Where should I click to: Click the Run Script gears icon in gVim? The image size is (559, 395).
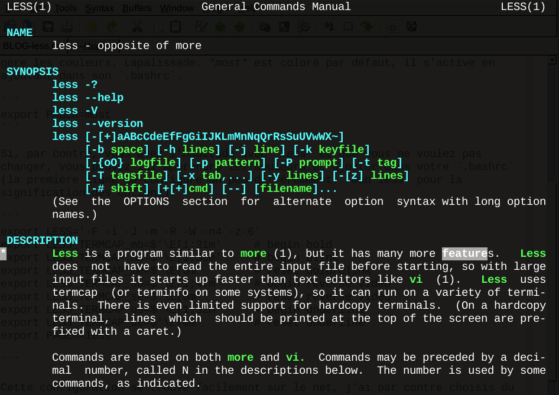pos(303,27)
